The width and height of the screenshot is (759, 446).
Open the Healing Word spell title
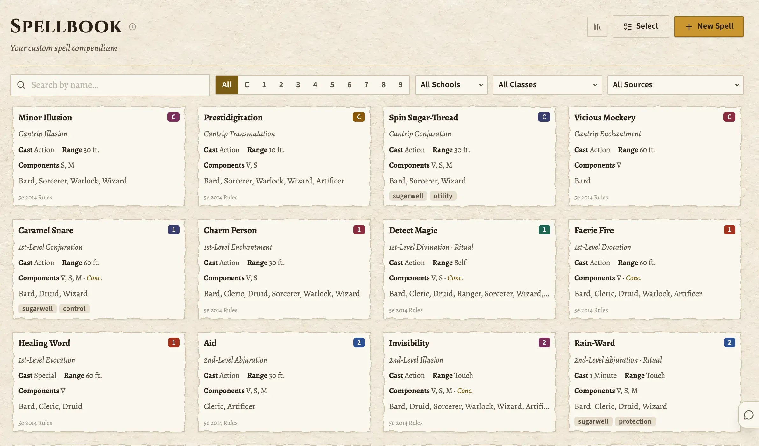[x=44, y=343]
